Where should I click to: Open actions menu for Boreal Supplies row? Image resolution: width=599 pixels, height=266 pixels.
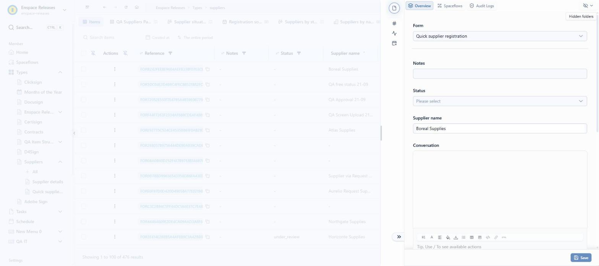(x=115, y=69)
